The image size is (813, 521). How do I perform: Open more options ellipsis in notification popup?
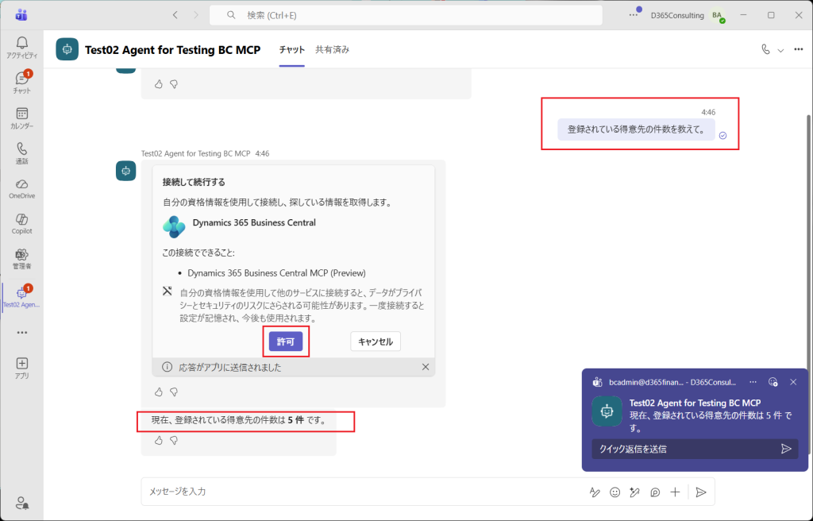click(x=753, y=382)
